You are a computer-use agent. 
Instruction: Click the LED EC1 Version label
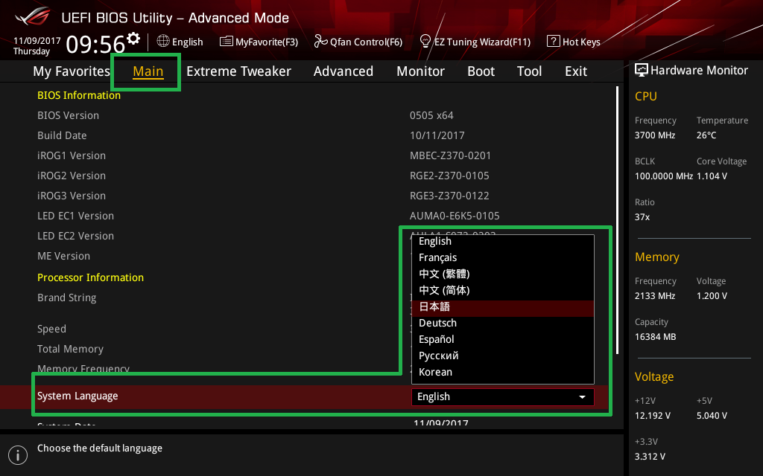pyautogui.click(x=75, y=216)
